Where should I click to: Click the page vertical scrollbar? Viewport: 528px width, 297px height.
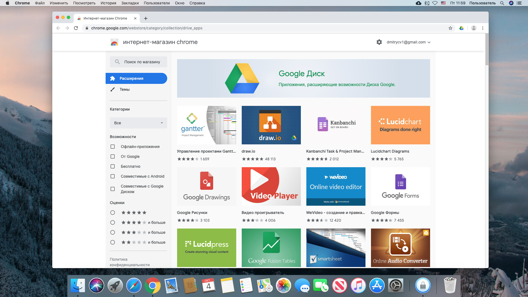click(487, 50)
